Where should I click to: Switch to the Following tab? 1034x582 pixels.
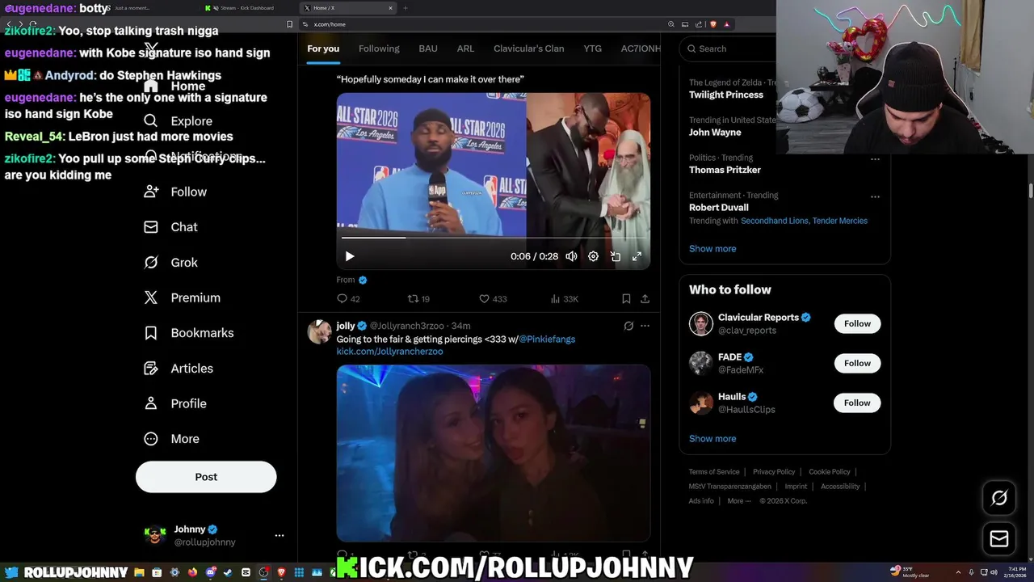tap(379, 48)
